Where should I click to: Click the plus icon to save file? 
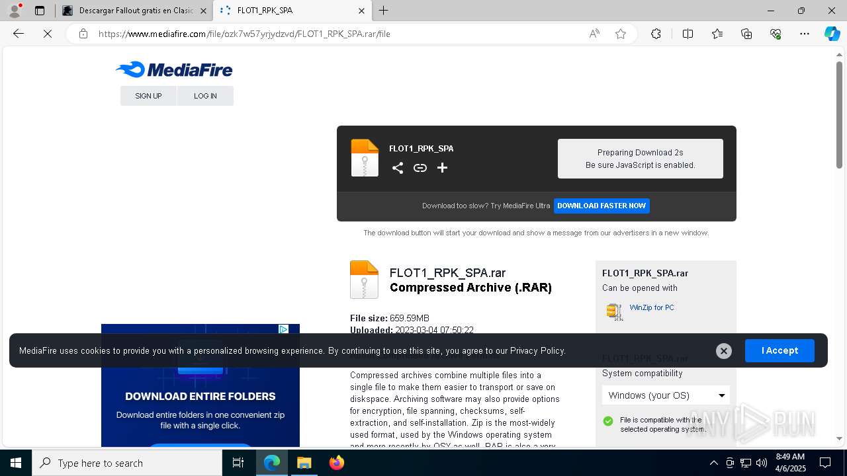[442, 168]
